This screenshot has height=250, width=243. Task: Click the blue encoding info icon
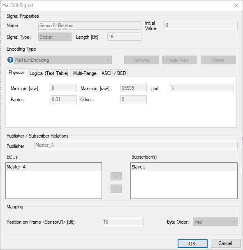pyautogui.click(x=10, y=60)
